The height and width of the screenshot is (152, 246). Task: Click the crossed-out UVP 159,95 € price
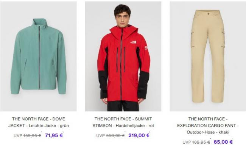click(28, 135)
